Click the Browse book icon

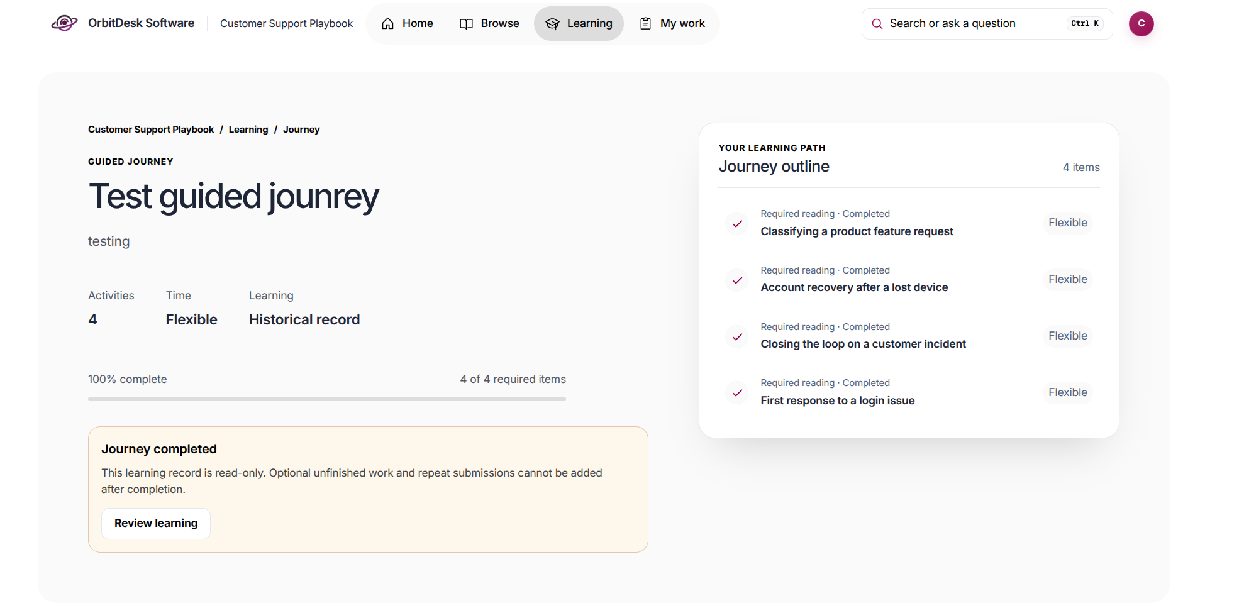[x=466, y=24]
